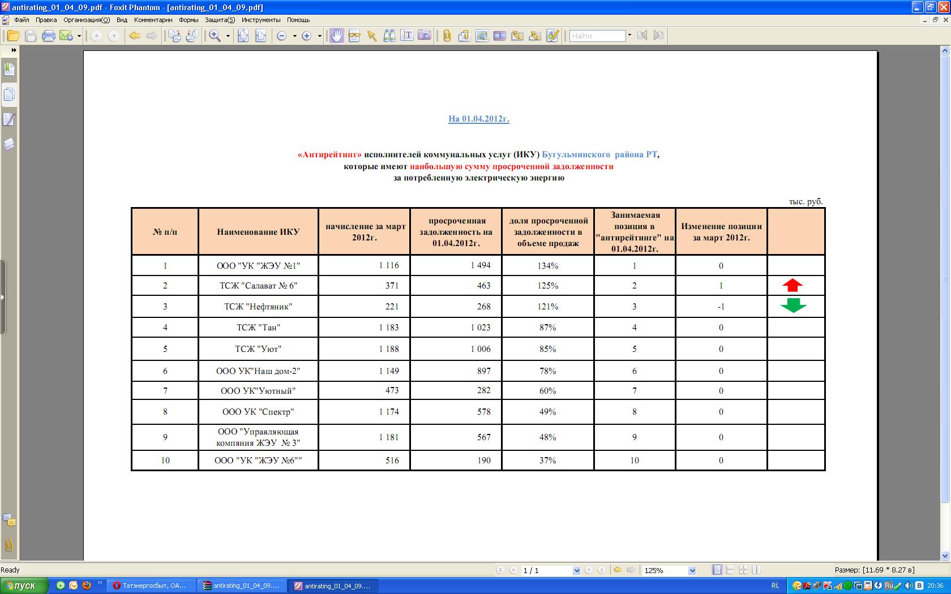Screen dimensions: 951x594
Task: Click the red up arrow in Салават row
Action: 792,285
